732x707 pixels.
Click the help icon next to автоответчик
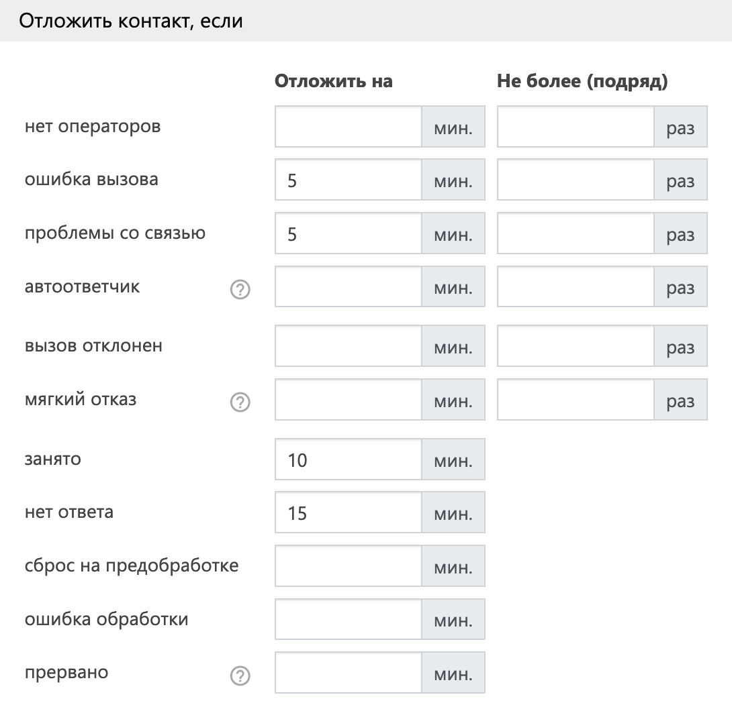pos(240,289)
